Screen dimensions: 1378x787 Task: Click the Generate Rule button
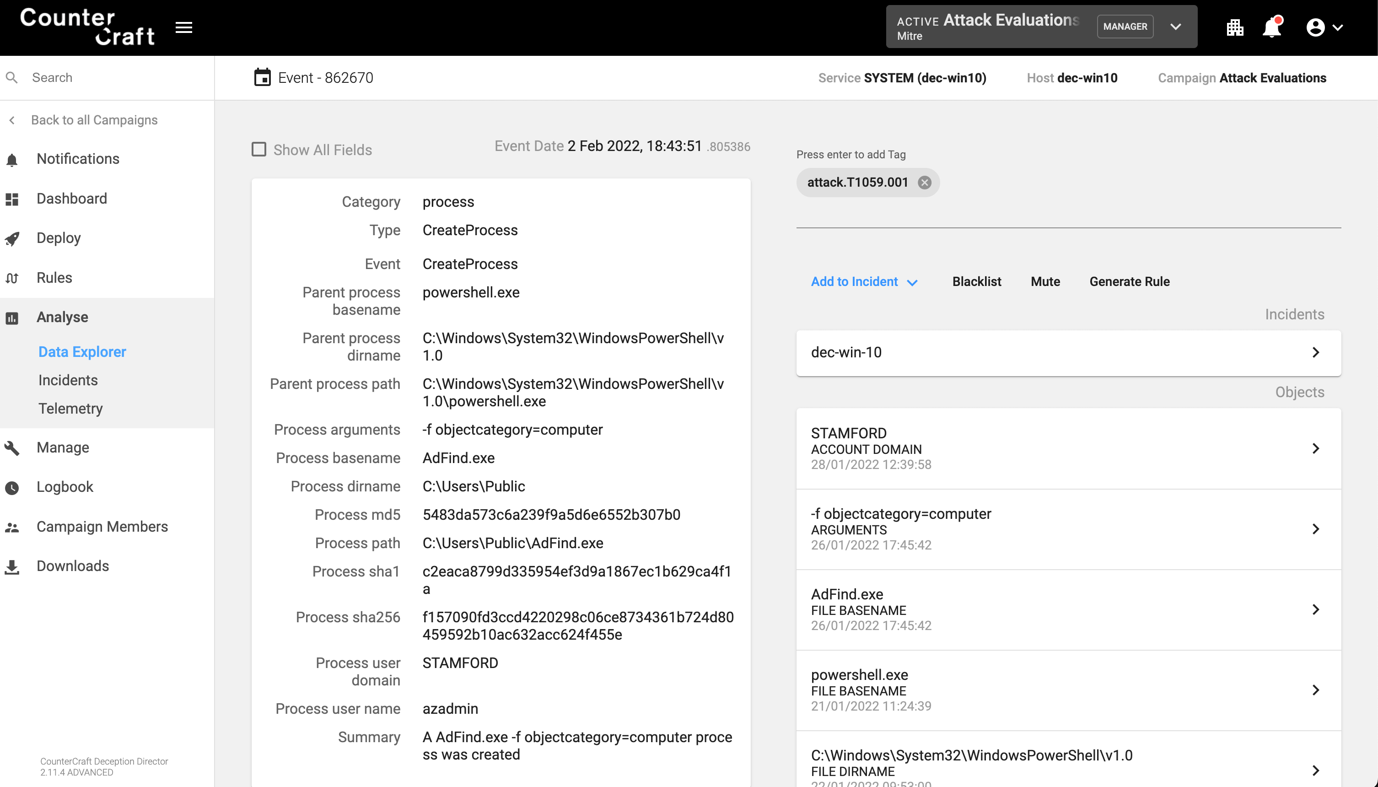1129,281
